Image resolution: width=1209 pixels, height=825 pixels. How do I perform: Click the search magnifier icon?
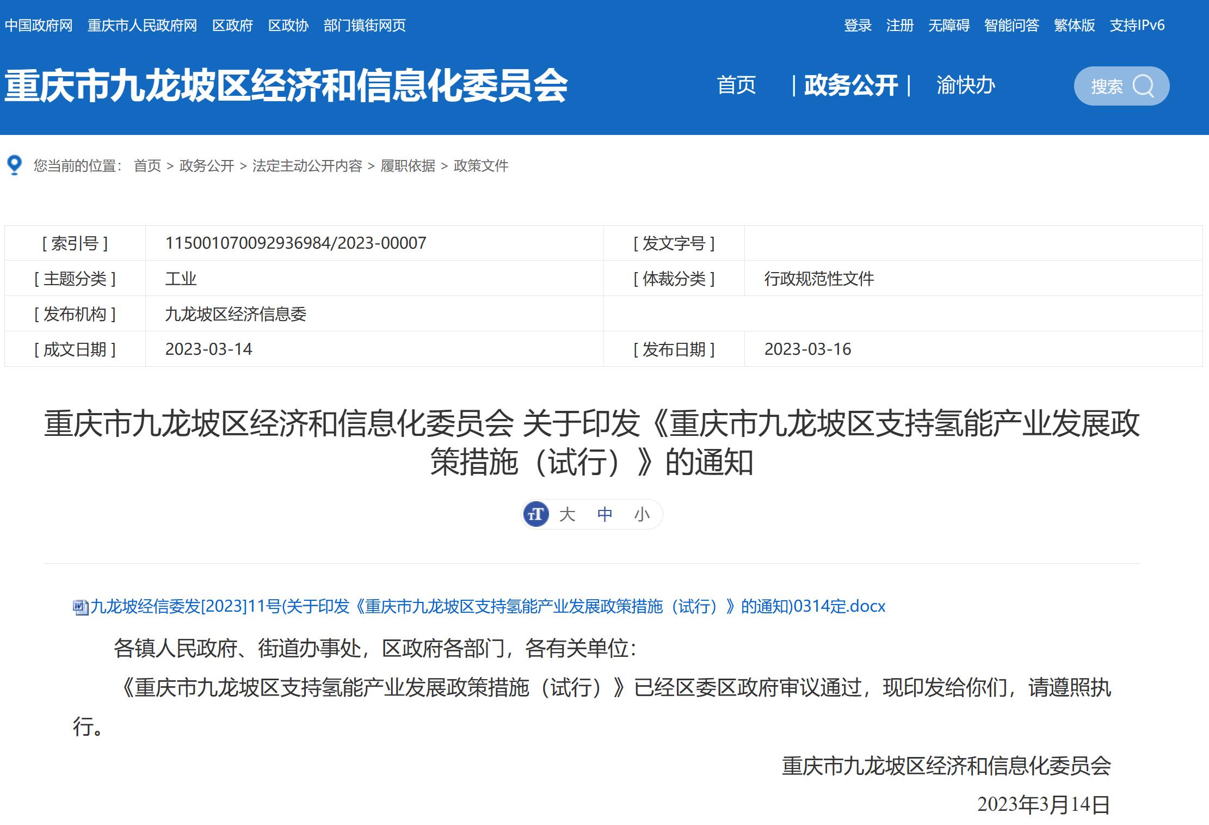1143,86
